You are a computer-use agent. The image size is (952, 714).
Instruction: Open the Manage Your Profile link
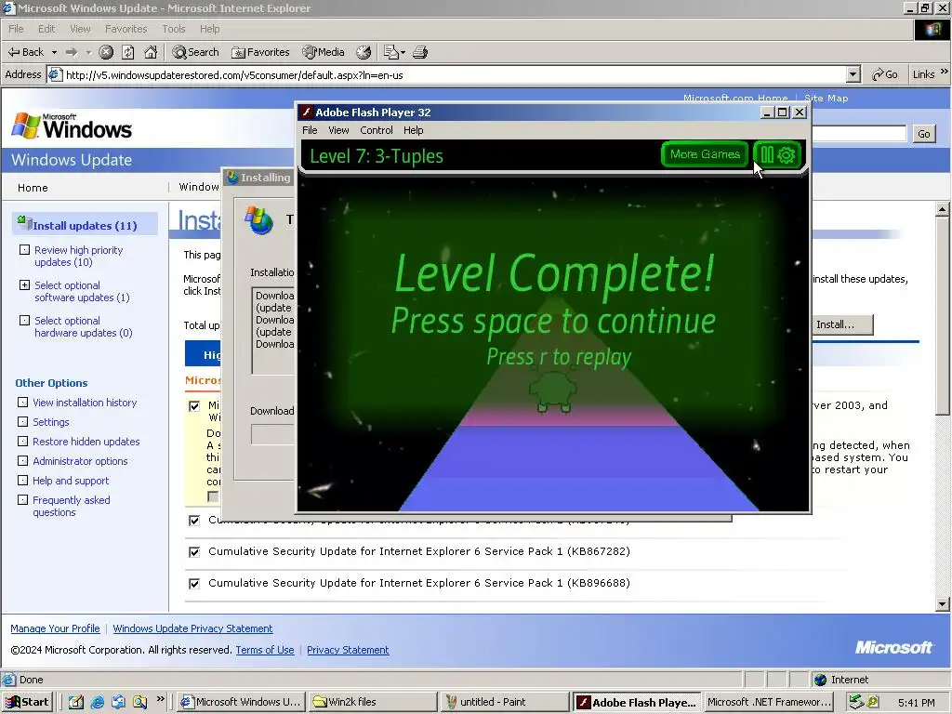(55, 628)
